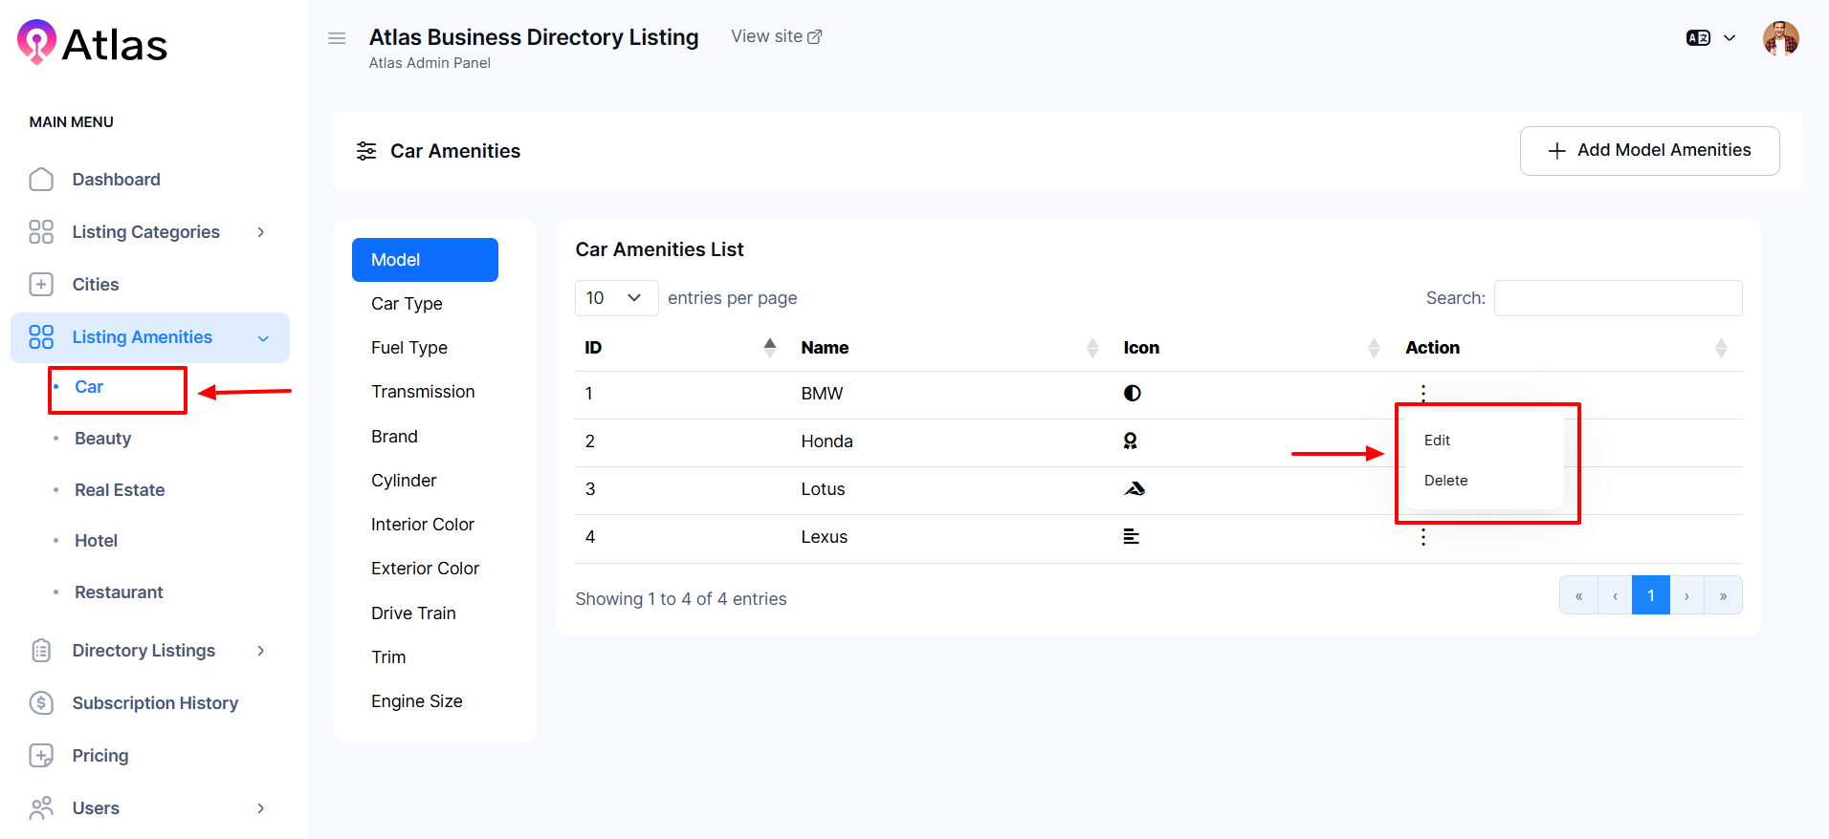Click the Add Model Amenities button
This screenshot has width=1829, height=839.
1649,151
